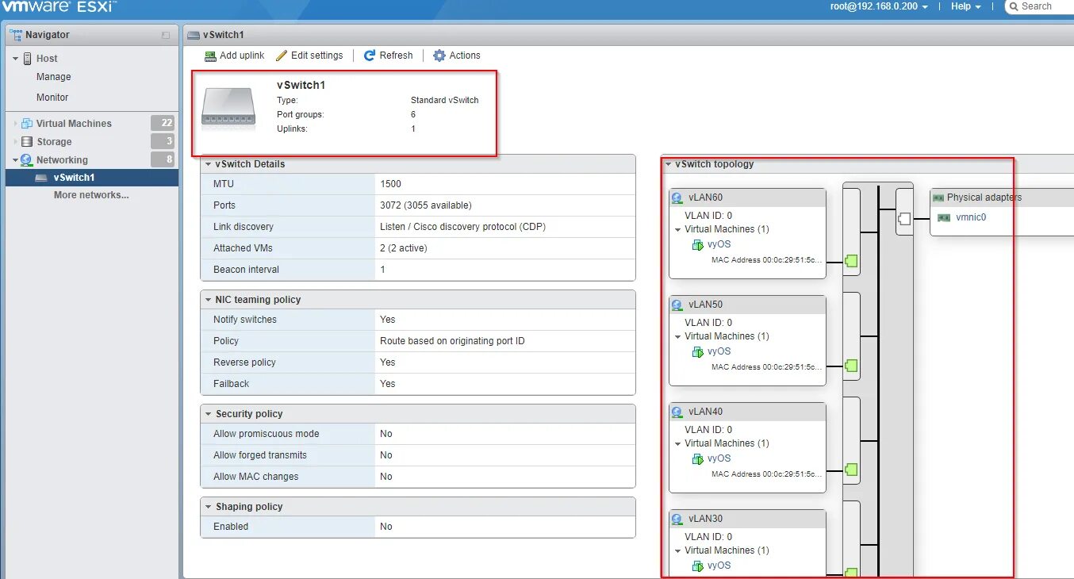
Task: Collapse the Security policy section
Action: [208, 415]
